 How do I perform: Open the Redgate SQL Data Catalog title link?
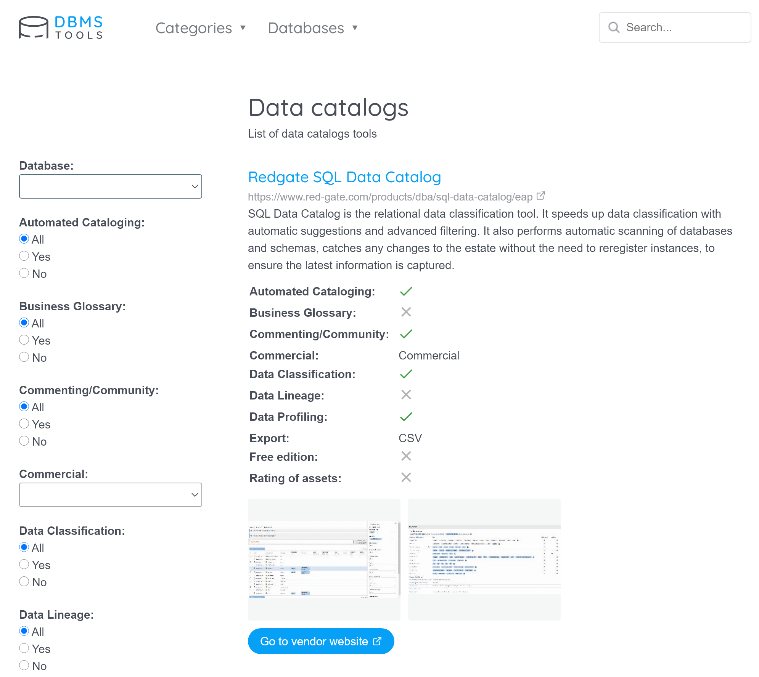coord(344,177)
